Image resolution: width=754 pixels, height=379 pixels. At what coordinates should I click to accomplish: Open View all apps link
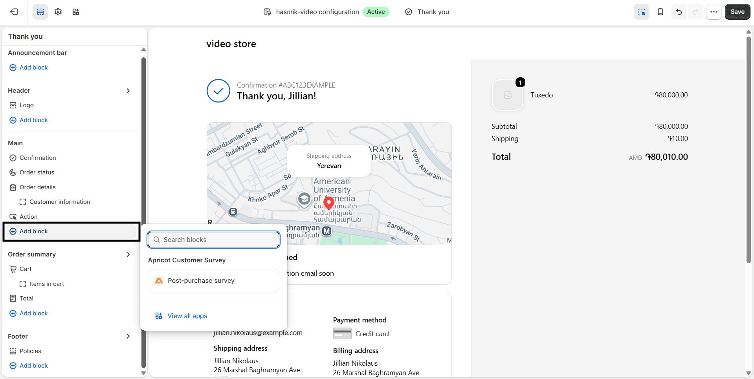tap(181, 316)
